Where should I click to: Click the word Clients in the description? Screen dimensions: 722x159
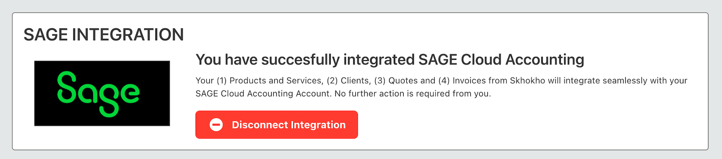355,81
